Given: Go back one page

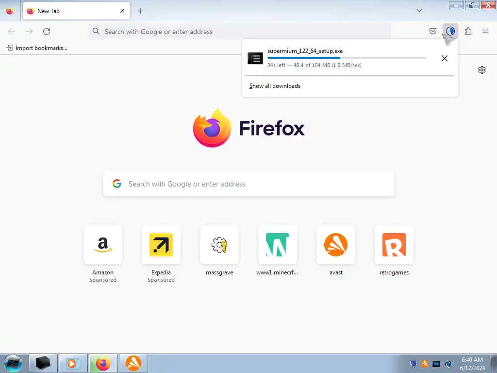Looking at the screenshot, I should click(x=12, y=32).
